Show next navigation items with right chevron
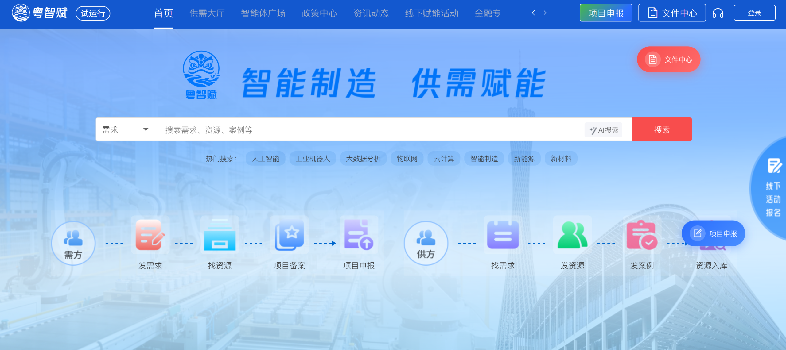Screen dimensions: 786x350 (x=545, y=13)
